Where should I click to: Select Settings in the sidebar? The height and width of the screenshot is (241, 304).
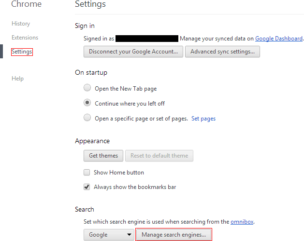pyautogui.click(x=22, y=52)
